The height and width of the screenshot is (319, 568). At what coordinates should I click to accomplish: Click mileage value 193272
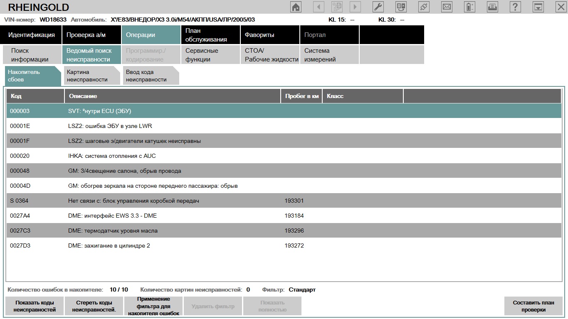[294, 245]
